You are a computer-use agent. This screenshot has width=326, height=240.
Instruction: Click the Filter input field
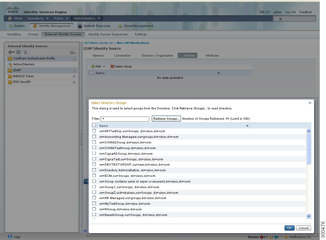(x=125, y=119)
